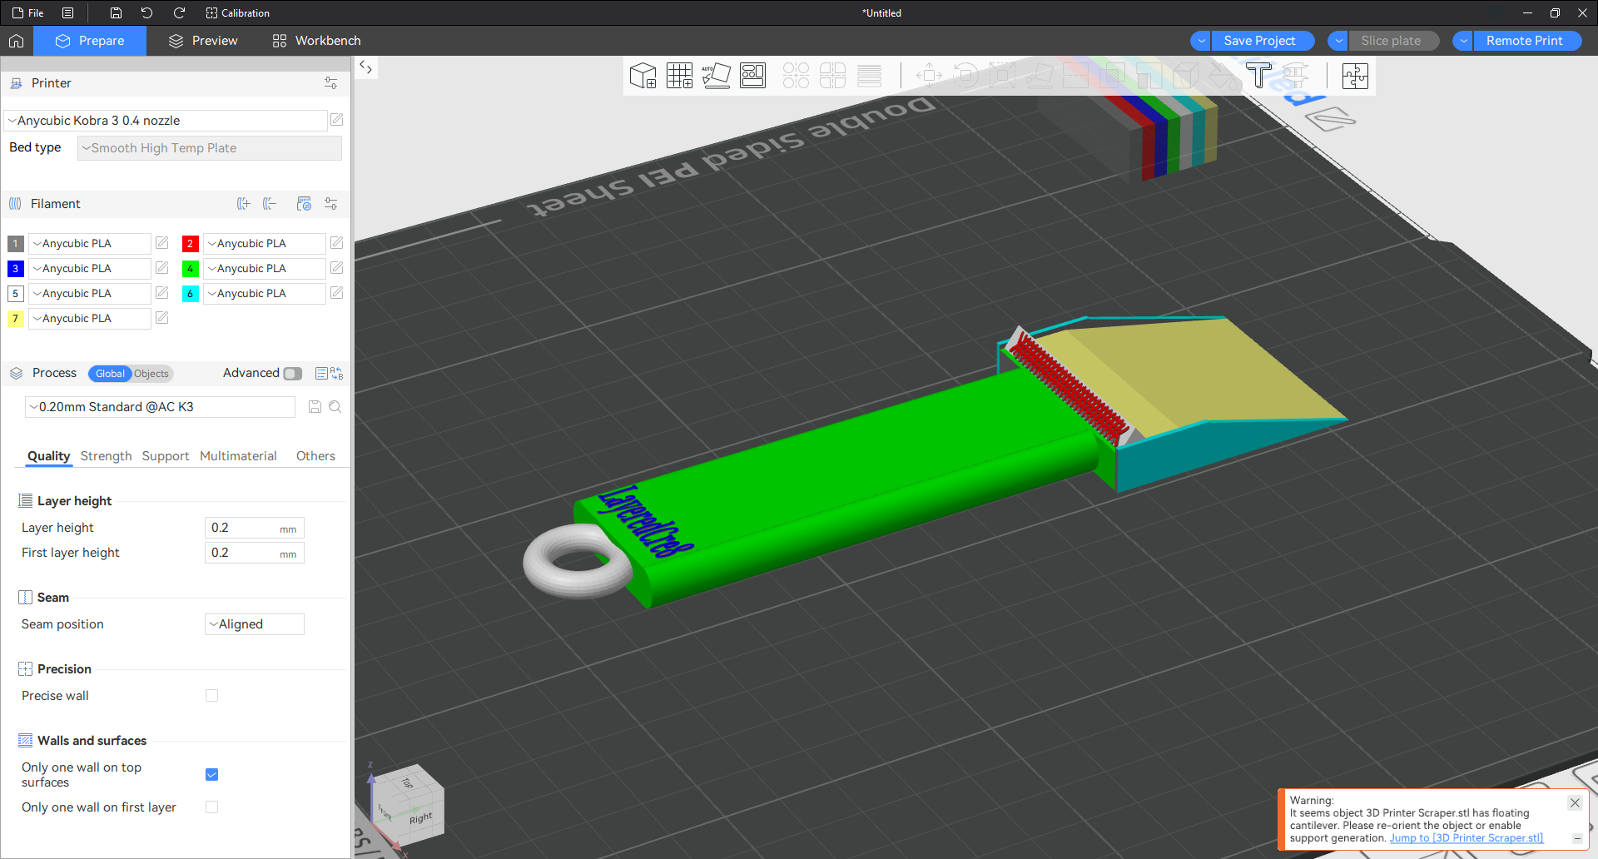This screenshot has width=1598, height=859.
Task: Switch process scope to Objects
Action: pyautogui.click(x=151, y=374)
